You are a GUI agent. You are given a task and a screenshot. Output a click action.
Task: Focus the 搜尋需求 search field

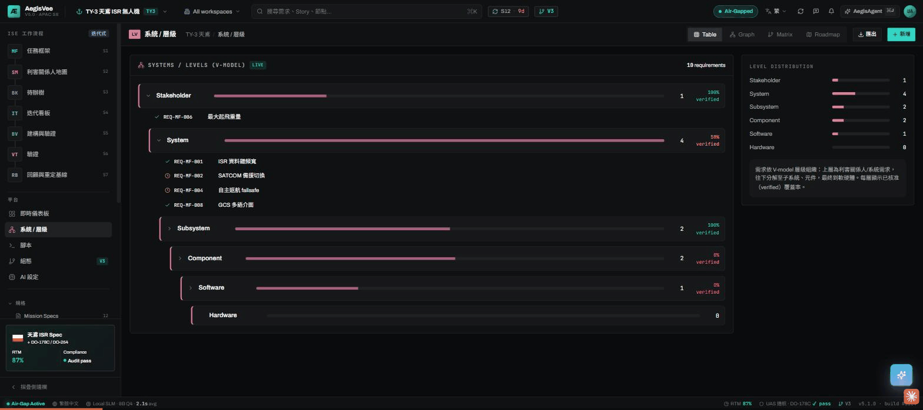click(x=366, y=11)
